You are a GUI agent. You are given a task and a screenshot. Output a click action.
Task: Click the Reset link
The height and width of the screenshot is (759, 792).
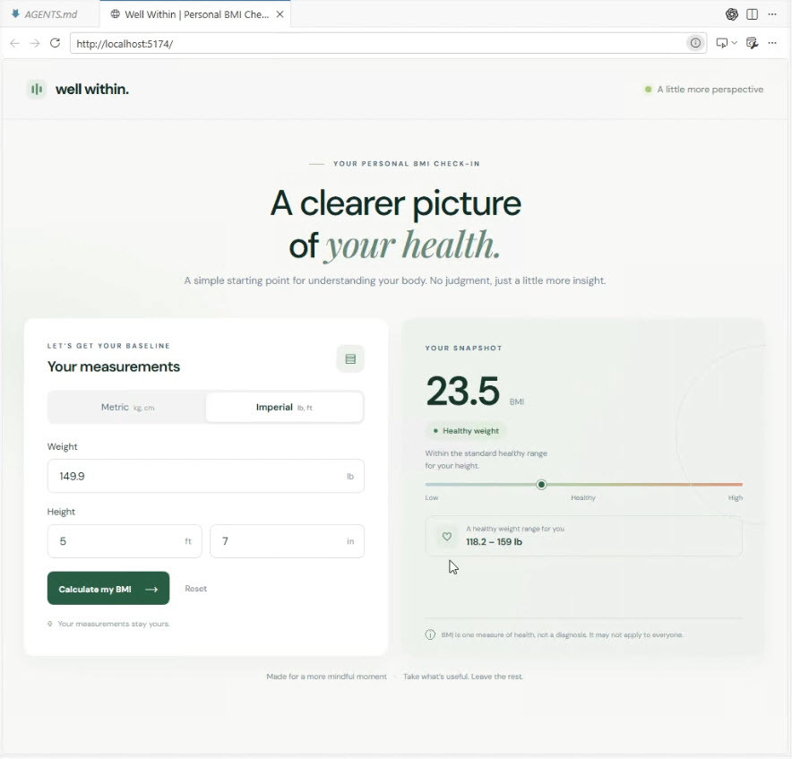[x=196, y=589]
